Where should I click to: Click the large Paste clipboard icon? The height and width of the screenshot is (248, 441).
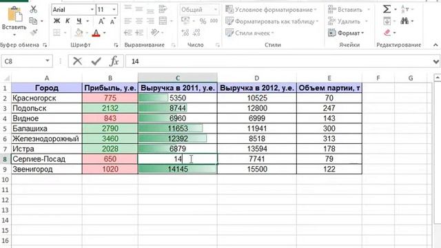(14, 14)
